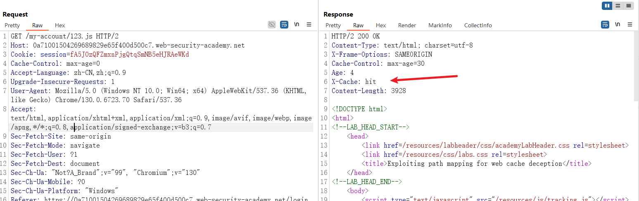Select top-bottom split layout icon
639x201 pixels.
pyautogui.click(x=618, y=6)
